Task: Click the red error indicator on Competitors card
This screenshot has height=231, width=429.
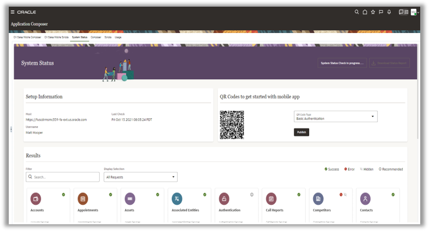Action: (x=341, y=194)
